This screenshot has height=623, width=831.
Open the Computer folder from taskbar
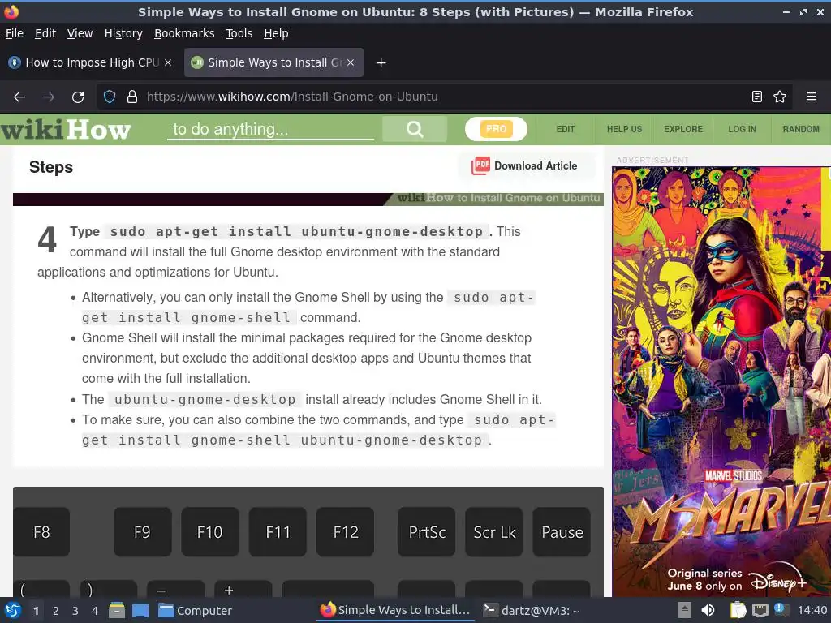pyautogui.click(x=195, y=610)
